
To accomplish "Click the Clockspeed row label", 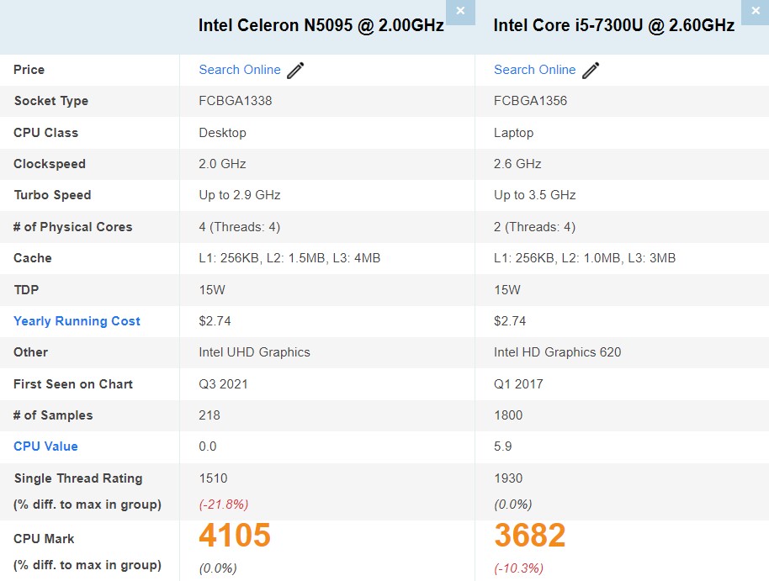I will (50, 164).
